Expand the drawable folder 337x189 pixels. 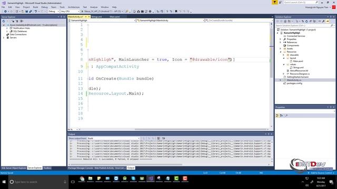[283, 55]
